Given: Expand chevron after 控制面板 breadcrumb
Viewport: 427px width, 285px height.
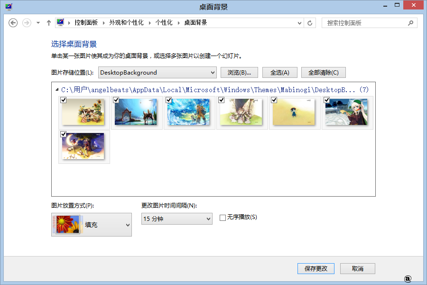Looking at the screenshot, I should [x=104, y=23].
